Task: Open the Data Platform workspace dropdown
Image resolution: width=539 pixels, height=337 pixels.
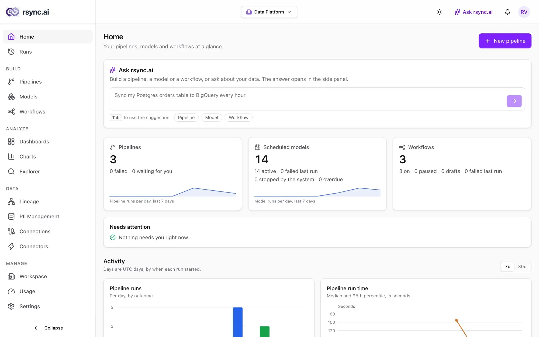Action: [x=269, y=12]
